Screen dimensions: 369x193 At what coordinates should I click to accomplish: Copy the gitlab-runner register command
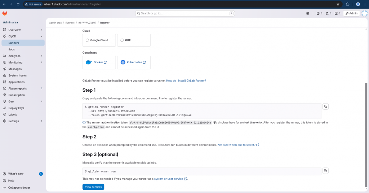(325, 106)
